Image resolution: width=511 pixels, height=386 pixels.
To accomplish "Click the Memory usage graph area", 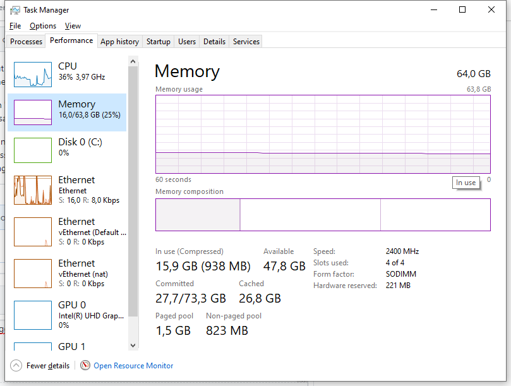I will 322,133.
